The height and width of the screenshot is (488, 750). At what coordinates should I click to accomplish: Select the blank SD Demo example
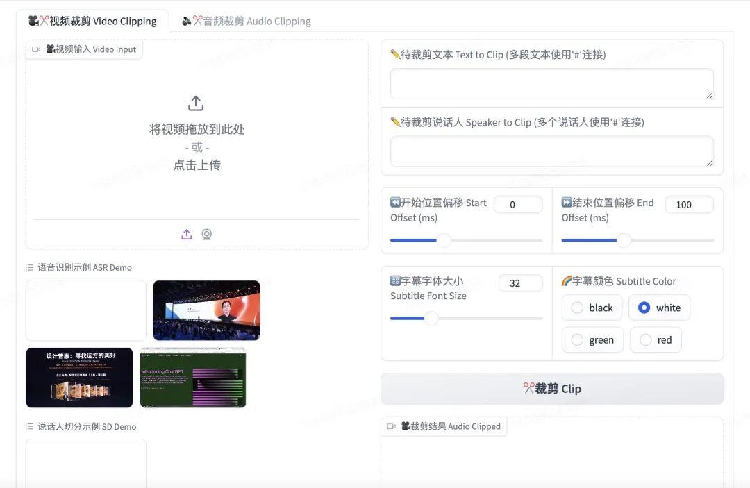click(86, 463)
